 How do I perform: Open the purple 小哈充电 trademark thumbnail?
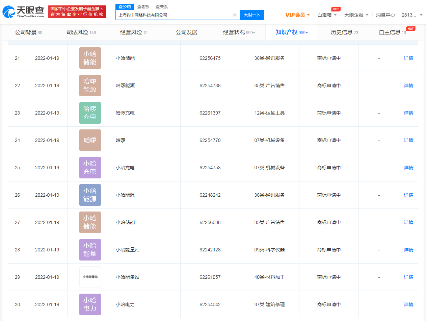(x=90, y=168)
